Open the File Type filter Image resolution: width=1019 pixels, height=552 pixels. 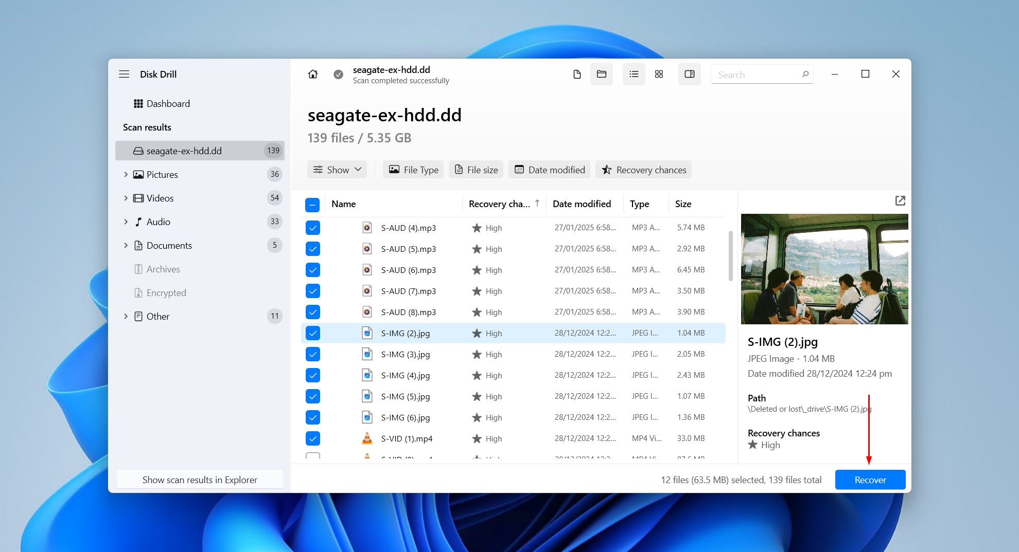tap(413, 170)
